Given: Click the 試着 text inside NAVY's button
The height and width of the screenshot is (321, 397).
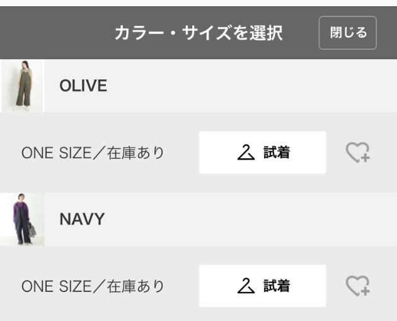Looking at the screenshot, I should pos(277,286).
